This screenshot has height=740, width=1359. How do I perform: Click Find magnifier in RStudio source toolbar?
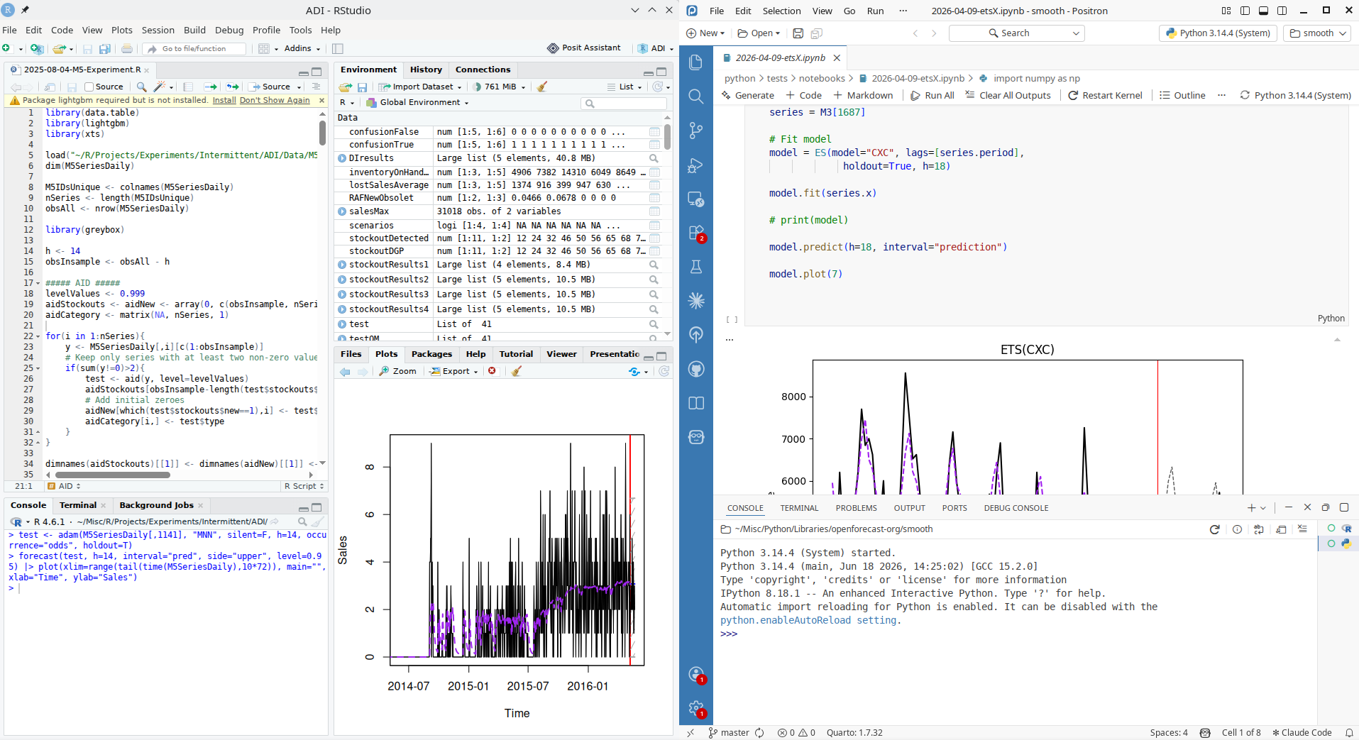(141, 87)
